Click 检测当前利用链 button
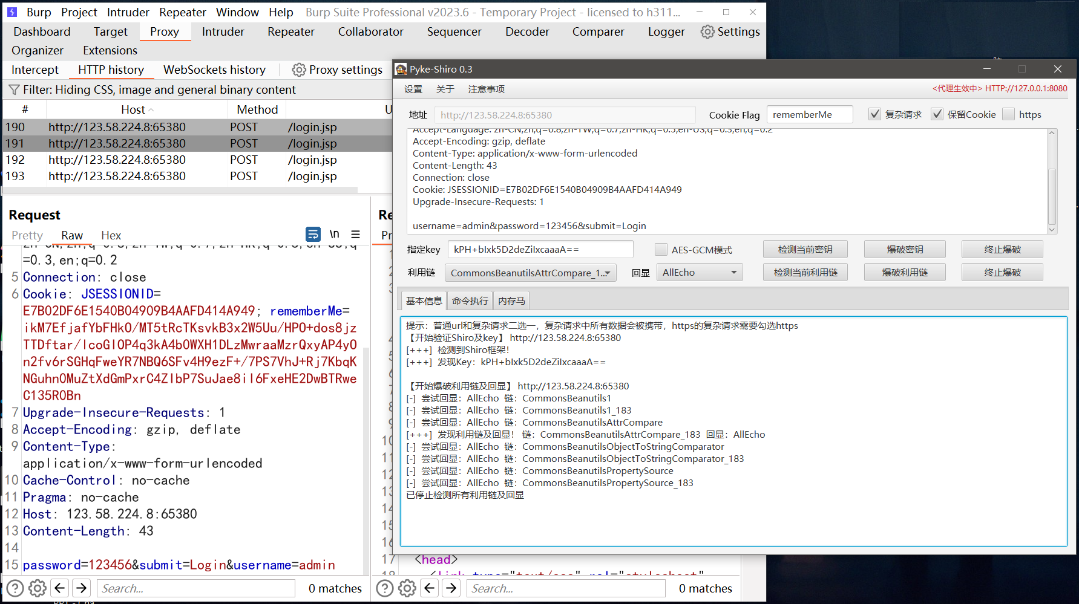 pyautogui.click(x=805, y=273)
